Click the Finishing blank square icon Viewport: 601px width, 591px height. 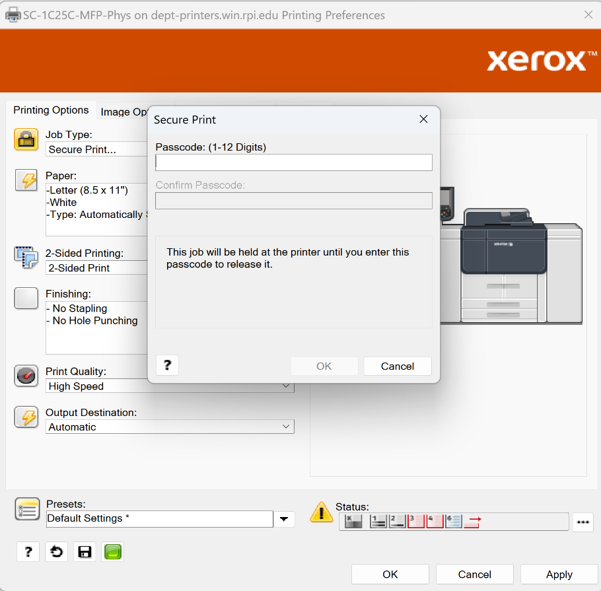click(x=26, y=298)
